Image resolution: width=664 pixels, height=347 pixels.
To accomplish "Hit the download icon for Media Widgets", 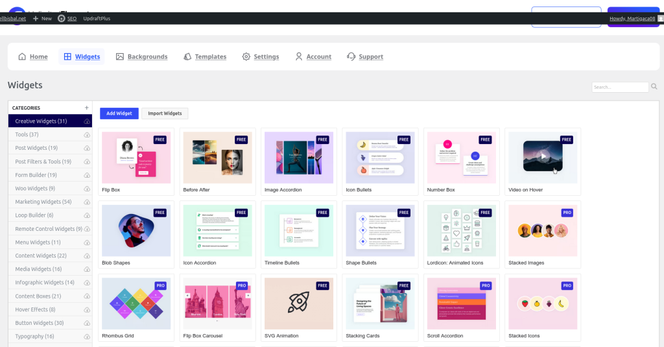I will point(87,269).
